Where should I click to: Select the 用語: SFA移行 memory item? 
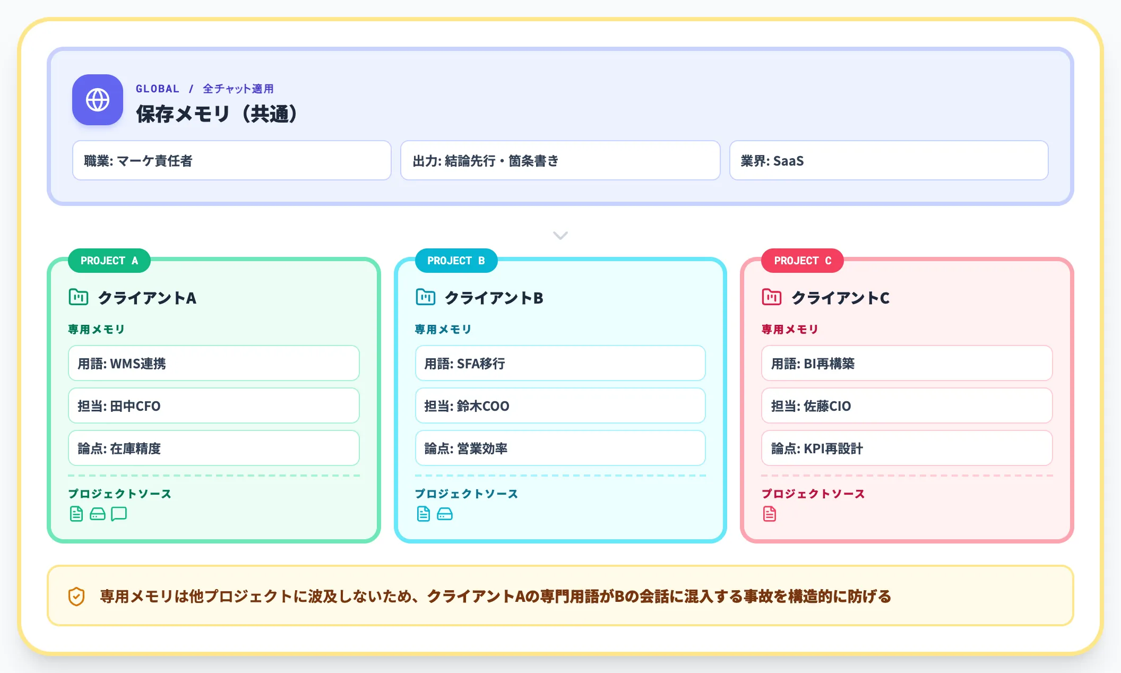[560, 363]
